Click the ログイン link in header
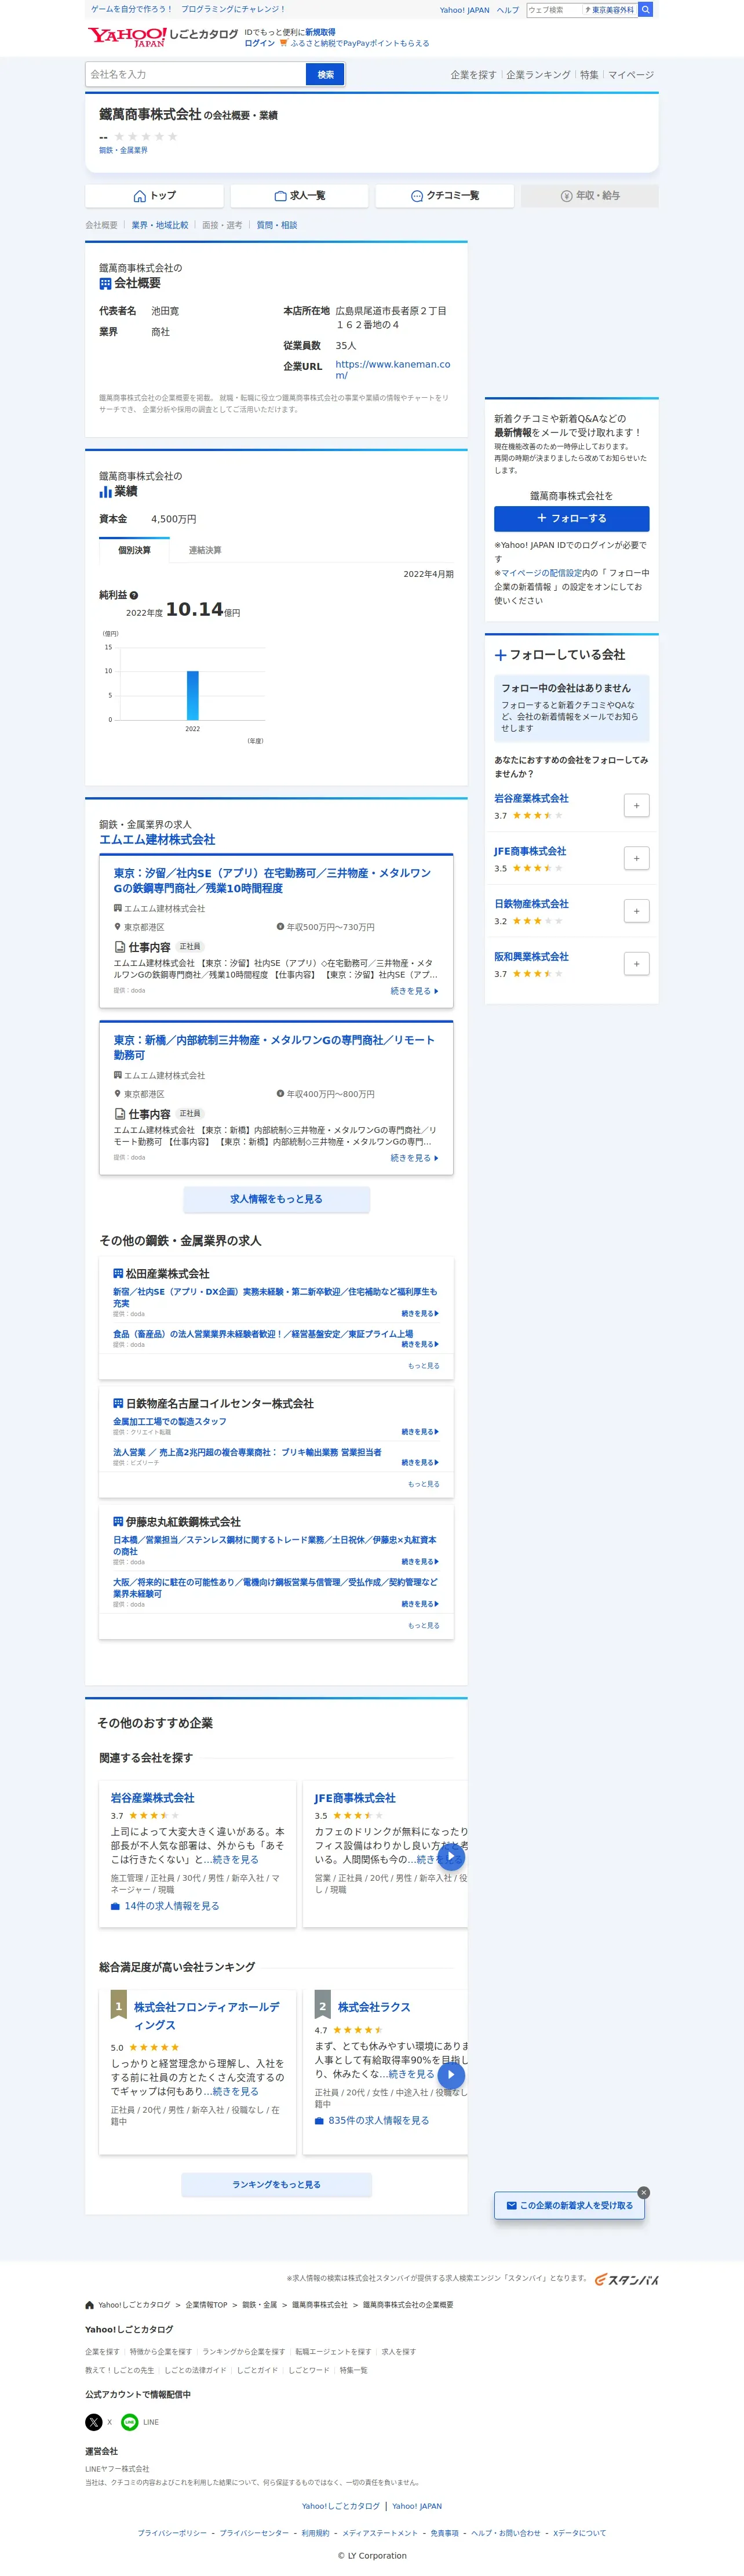The width and height of the screenshot is (744, 2576). coord(260,44)
